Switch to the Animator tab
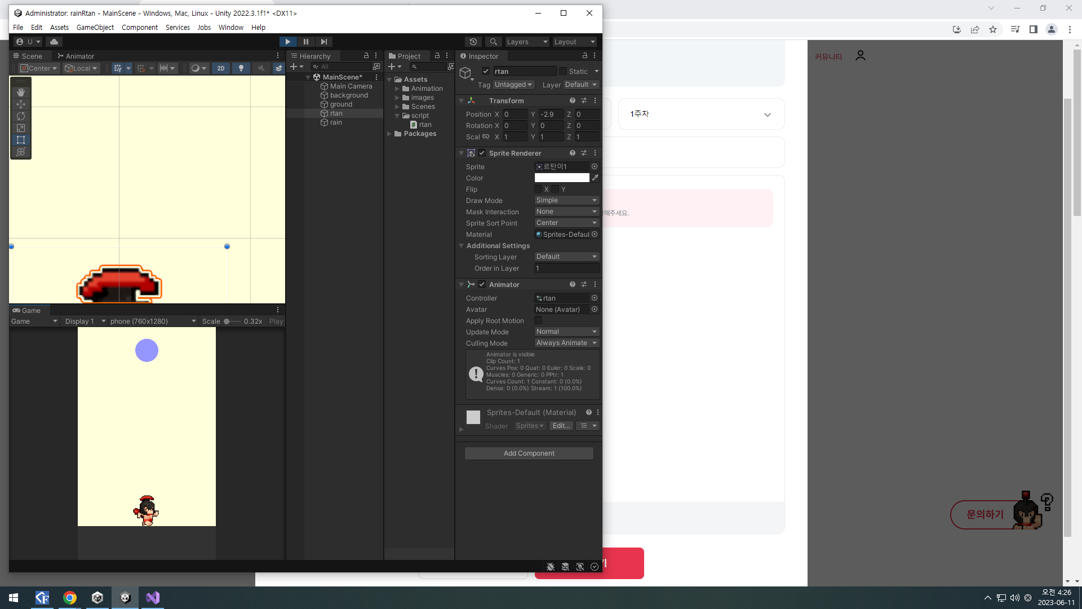This screenshot has width=1082, height=609. coord(76,56)
